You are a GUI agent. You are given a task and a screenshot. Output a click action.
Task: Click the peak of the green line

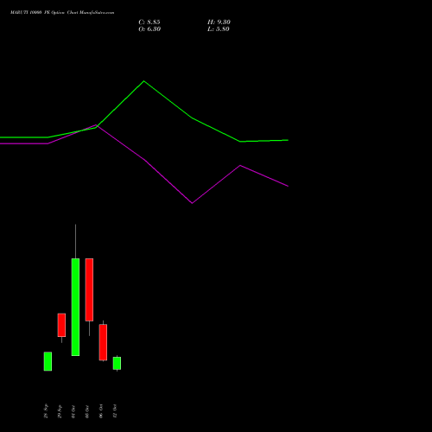144,81
